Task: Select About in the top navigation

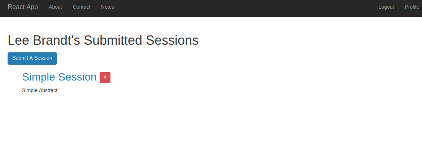Action: 55,7
